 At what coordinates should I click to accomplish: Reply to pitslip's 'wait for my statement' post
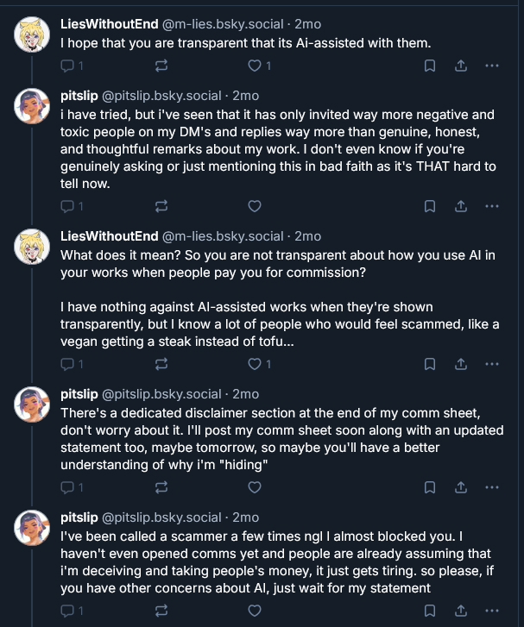coord(67,611)
